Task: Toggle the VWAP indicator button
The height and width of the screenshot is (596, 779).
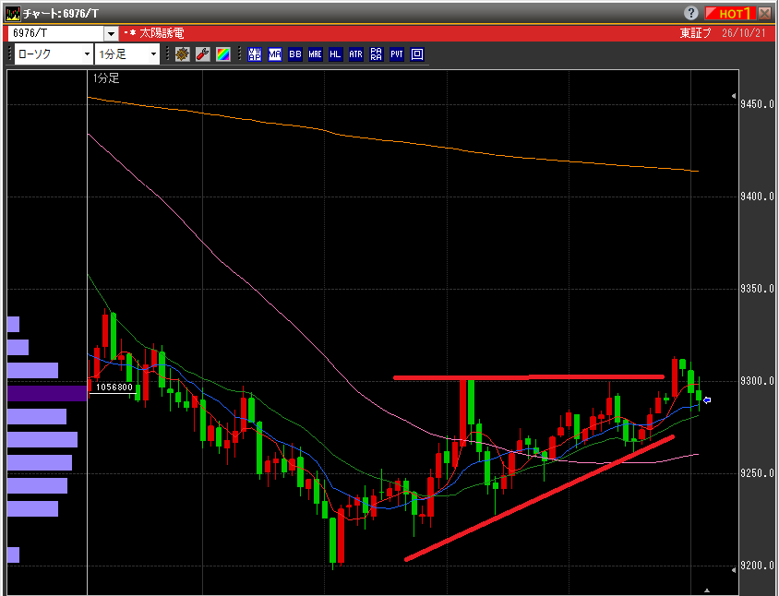Action: [x=255, y=54]
